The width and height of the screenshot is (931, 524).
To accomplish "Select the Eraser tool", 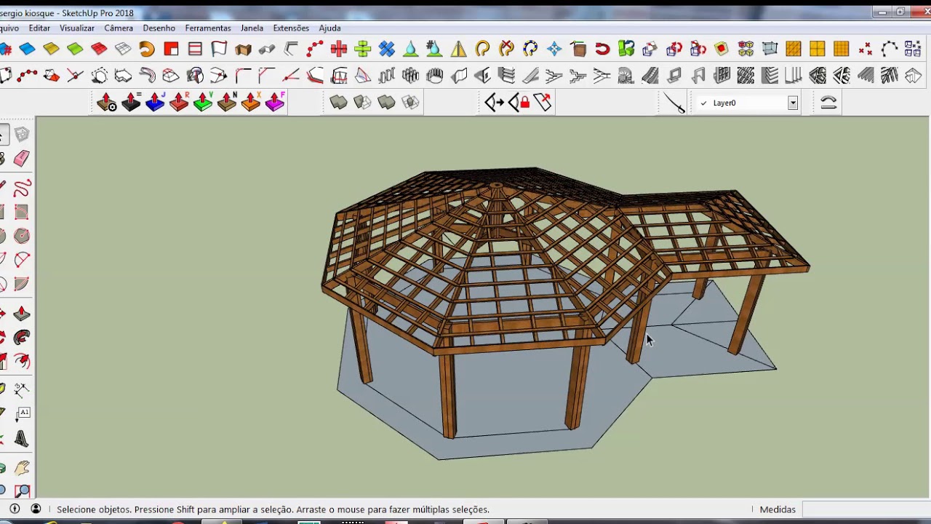I will pyautogui.click(x=21, y=159).
